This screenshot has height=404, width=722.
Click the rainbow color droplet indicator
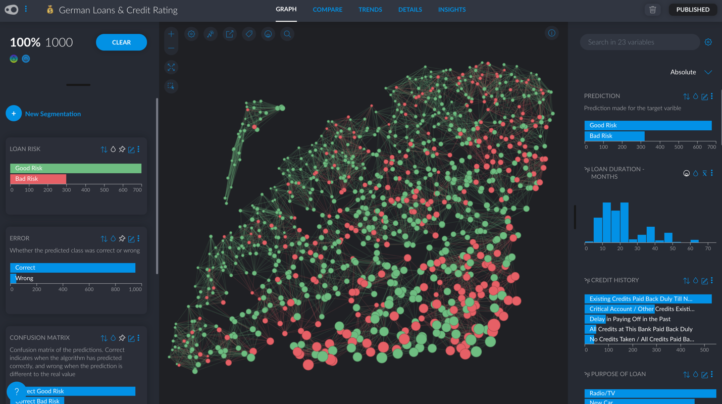pyautogui.click(x=14, y=59)
